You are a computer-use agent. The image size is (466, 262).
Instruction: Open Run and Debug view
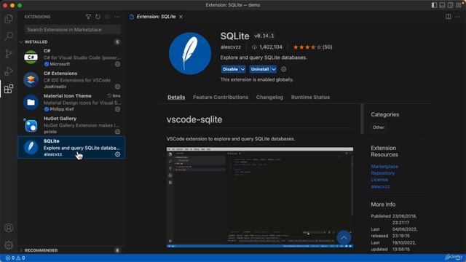pos(9,71)
